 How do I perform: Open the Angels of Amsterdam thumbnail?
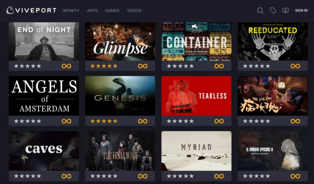pyautogui.click(x=44, y=96)
